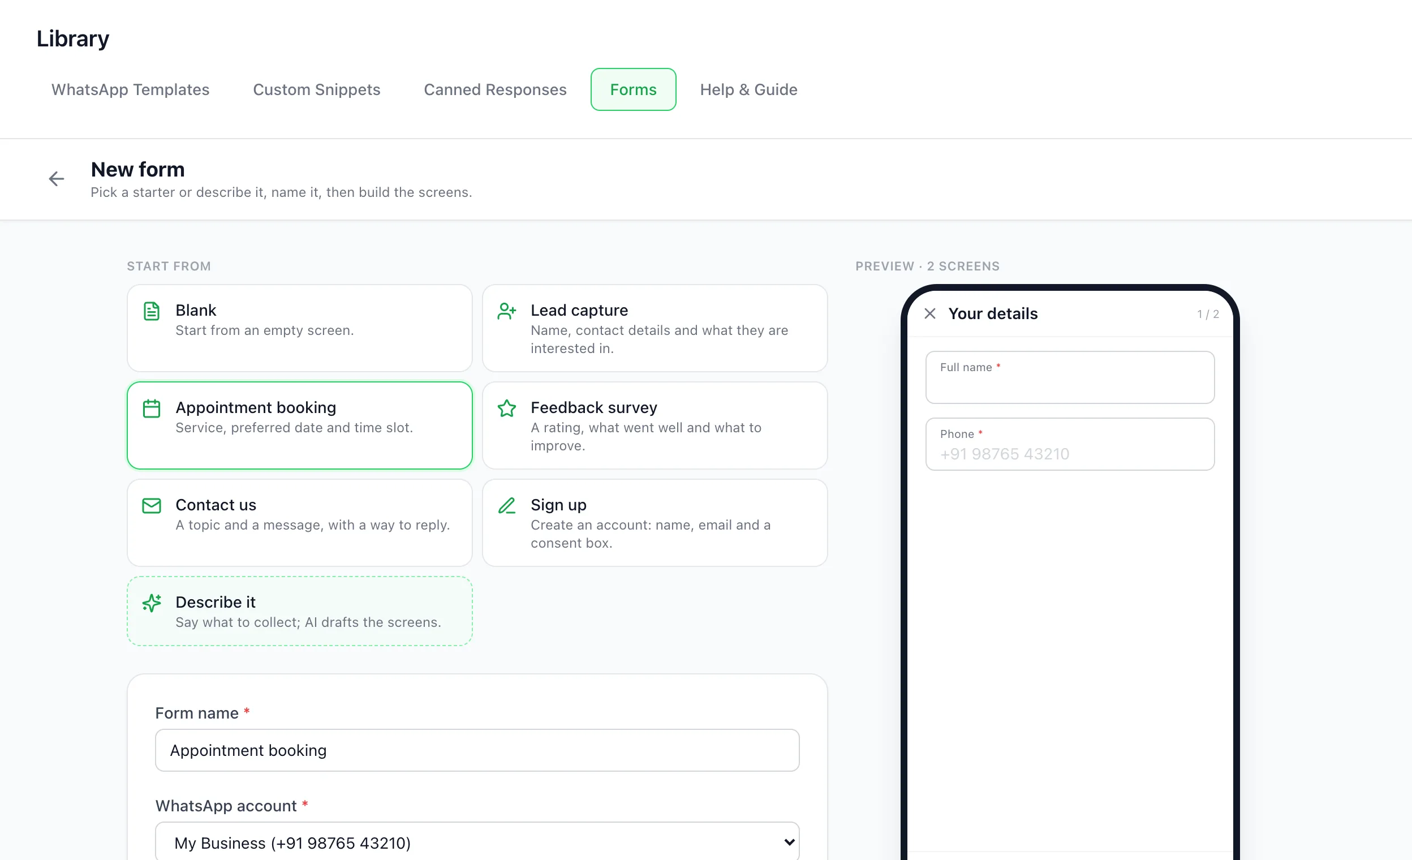Click the Feedback survey star icon
The height and width of the screenshot is (860, 1412).
click(506, 408)
